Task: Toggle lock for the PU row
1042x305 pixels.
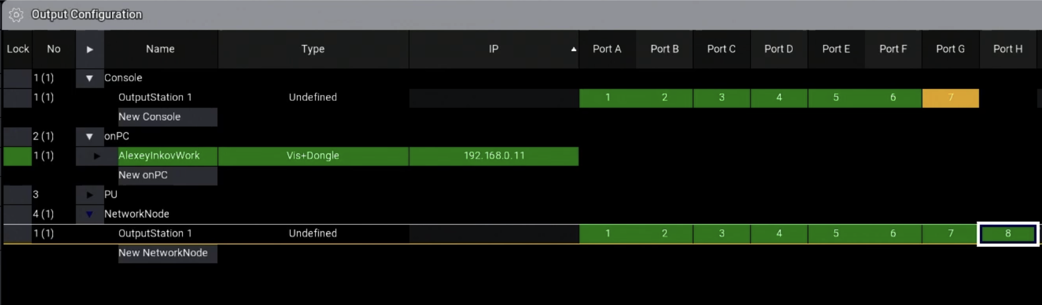Action: (17, 195)
